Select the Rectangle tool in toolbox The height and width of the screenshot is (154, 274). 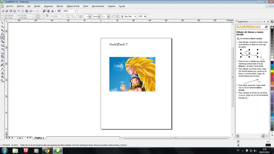2,45
